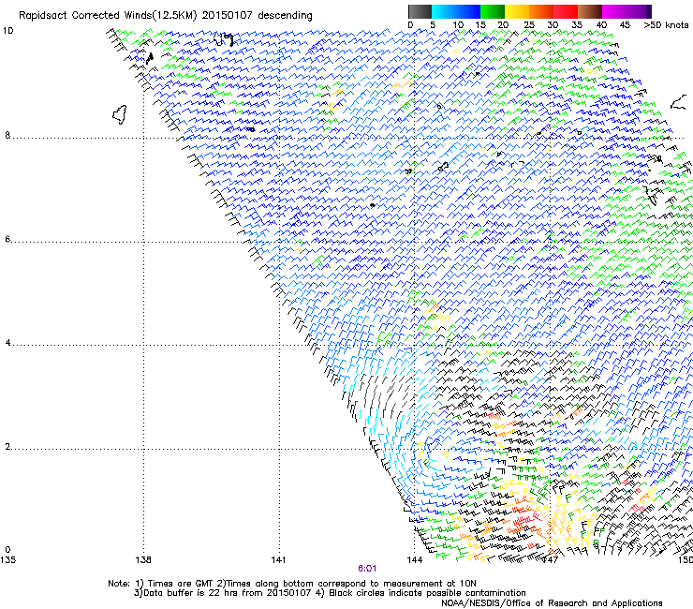Click the cyan-to-blue segment of the color bar

(x=456, y=11)
